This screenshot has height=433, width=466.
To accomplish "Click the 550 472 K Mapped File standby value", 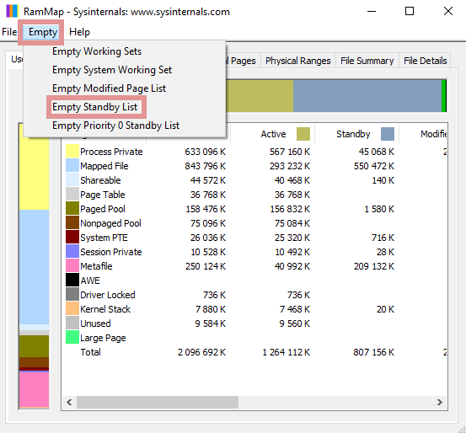I will coord(374,166).
